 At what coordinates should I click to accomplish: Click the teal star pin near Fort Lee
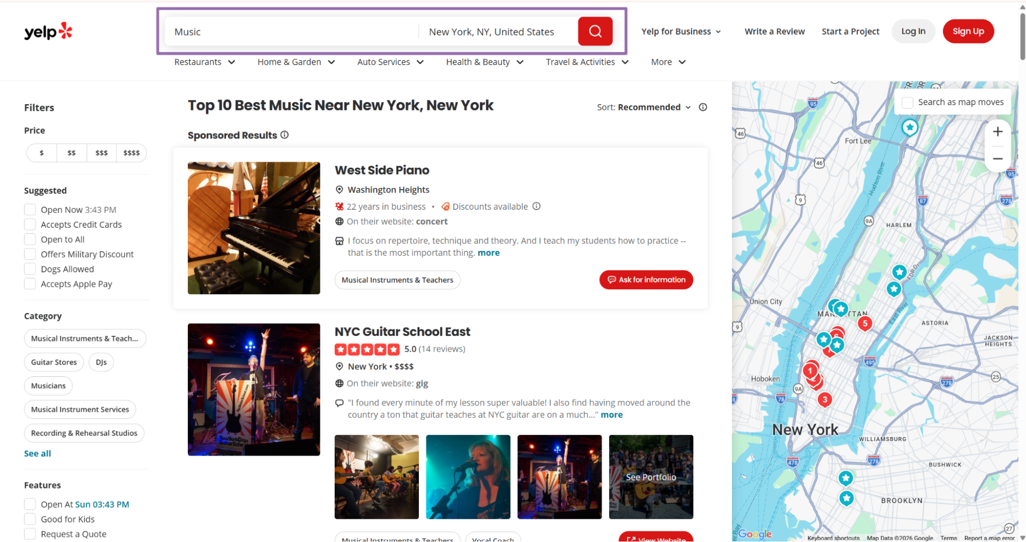909,127
